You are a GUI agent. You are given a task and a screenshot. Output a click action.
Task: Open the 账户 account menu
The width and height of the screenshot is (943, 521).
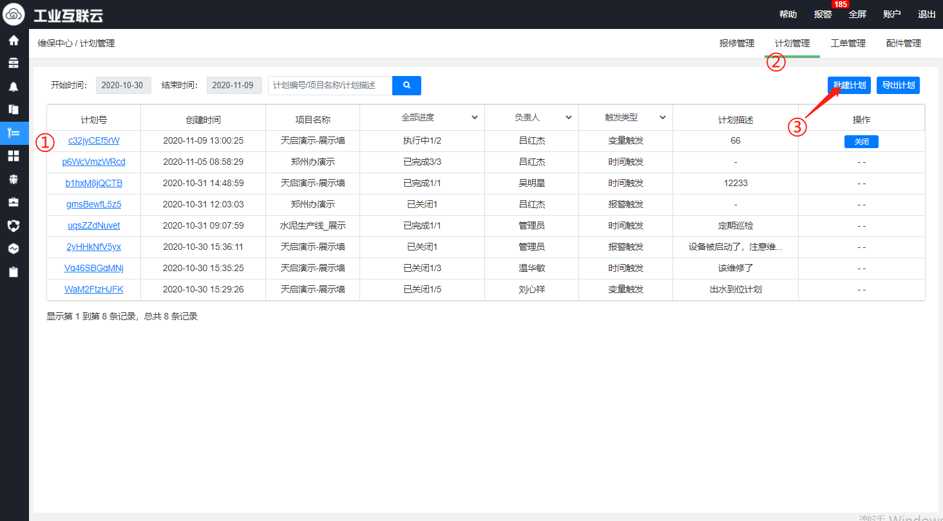[892, 15]
